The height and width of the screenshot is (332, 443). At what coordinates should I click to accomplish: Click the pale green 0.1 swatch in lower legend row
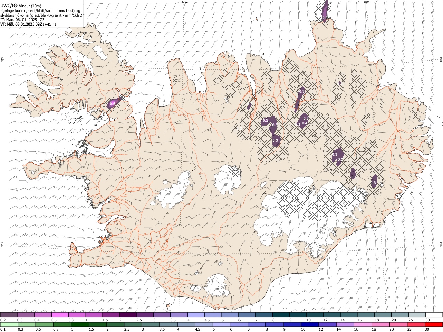pos(9,324)
